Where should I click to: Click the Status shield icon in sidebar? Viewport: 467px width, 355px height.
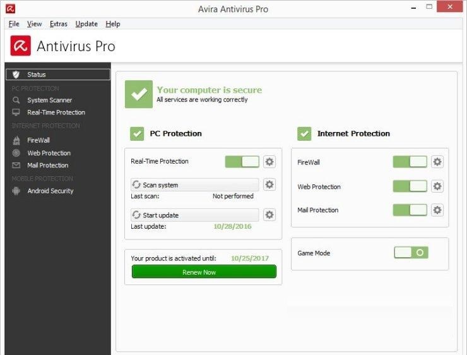click(x=16, y=75)
